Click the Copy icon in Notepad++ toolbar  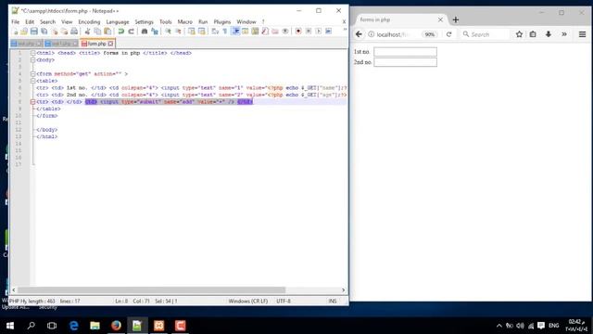click(x=97, y=32)
